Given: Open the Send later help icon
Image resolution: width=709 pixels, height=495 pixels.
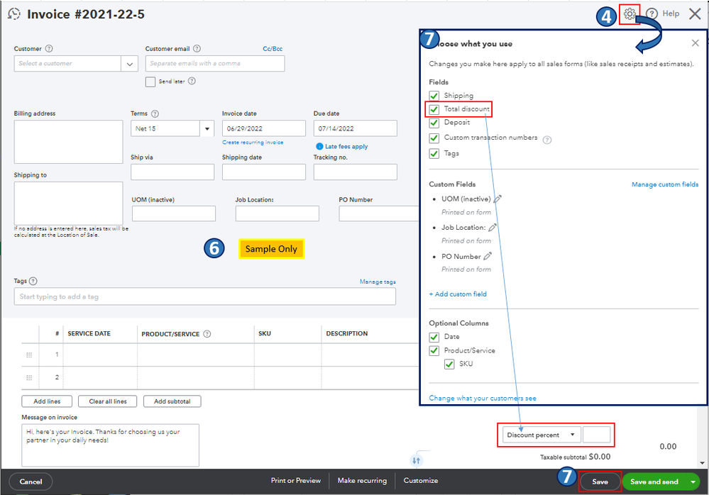Looking at the screenshot, I should click(192, 82).
